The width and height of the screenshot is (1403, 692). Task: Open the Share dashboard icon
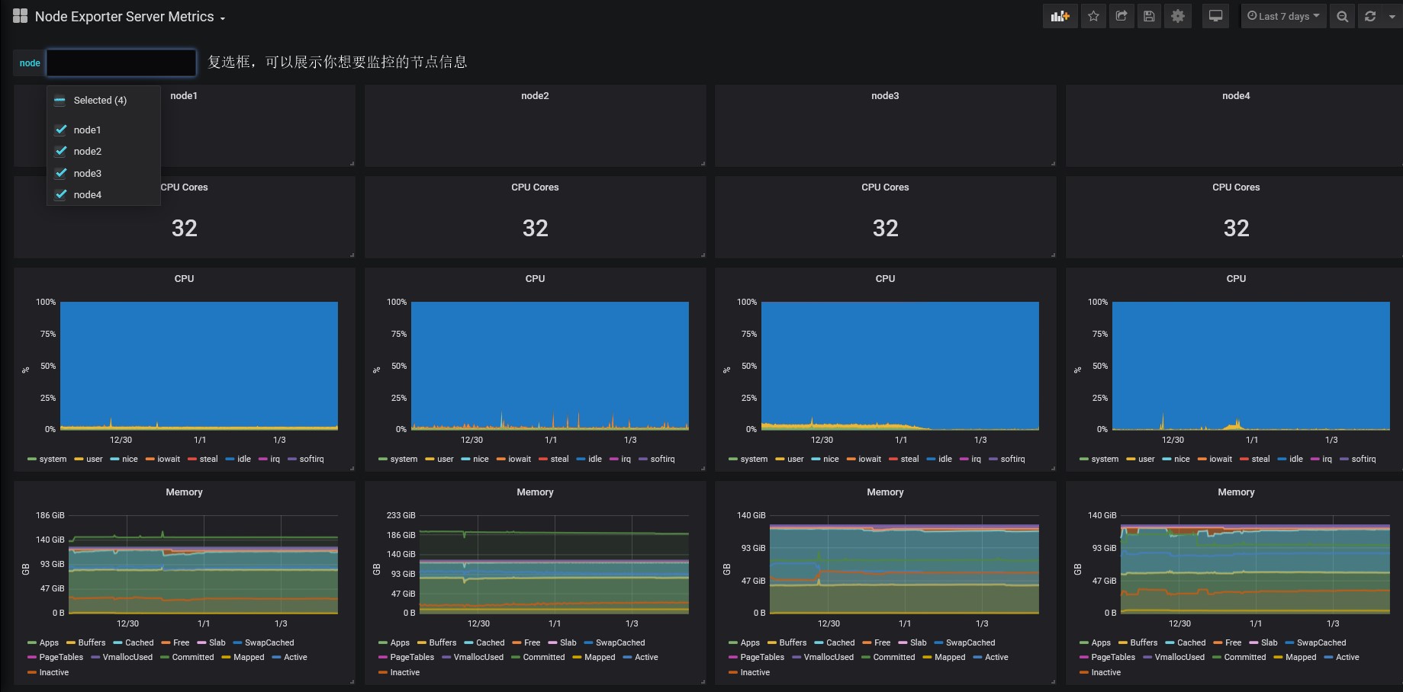(x=1121, y=16)
